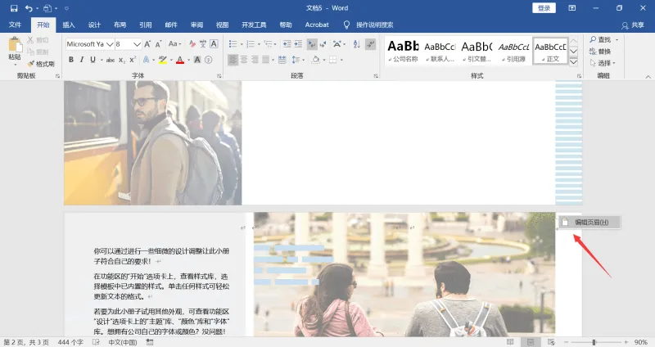The width and height of the screenshot is (655, 347).
Task: Toggle the macro recording icon in the status bar
Action: [150, 342]
